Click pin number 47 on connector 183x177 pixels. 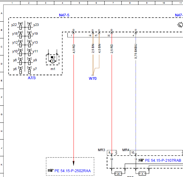coord(96,35)
